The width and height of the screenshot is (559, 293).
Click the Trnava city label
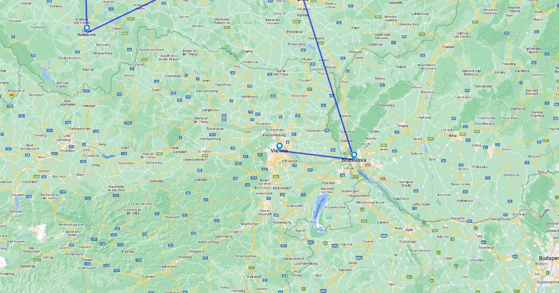coord(402,126)
